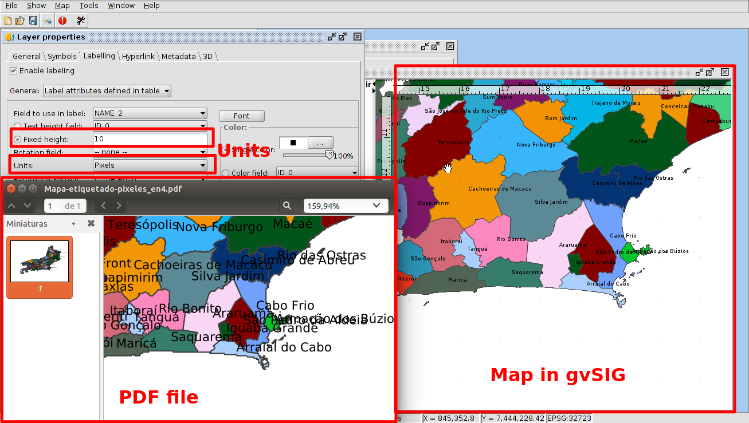Click the Font button
This screenshot has width=749, height=423.
click(241, 116)
